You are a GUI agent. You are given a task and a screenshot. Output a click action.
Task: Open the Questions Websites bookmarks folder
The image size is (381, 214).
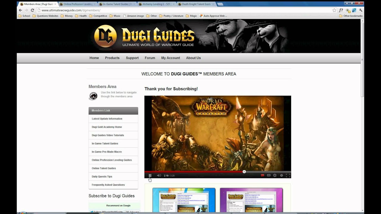point(45,16)
